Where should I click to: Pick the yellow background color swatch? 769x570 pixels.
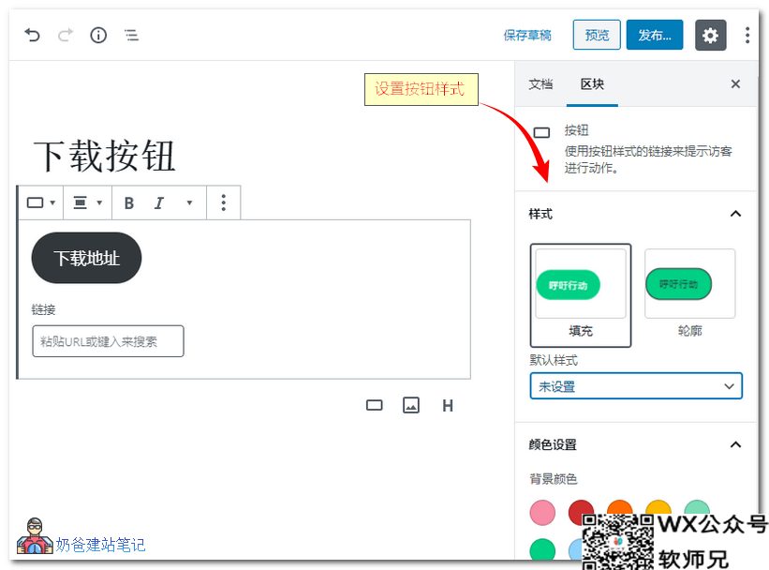(658, 507)
